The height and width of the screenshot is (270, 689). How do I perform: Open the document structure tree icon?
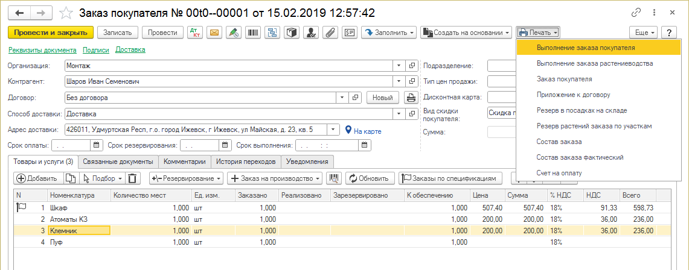[x=272, y=33]
